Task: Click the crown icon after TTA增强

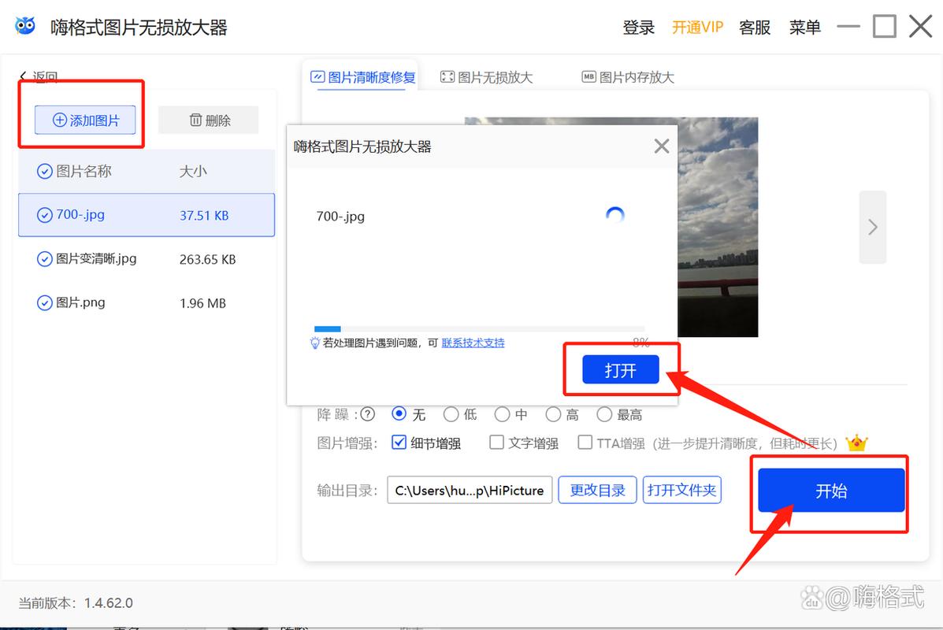Action: [857, 443]
